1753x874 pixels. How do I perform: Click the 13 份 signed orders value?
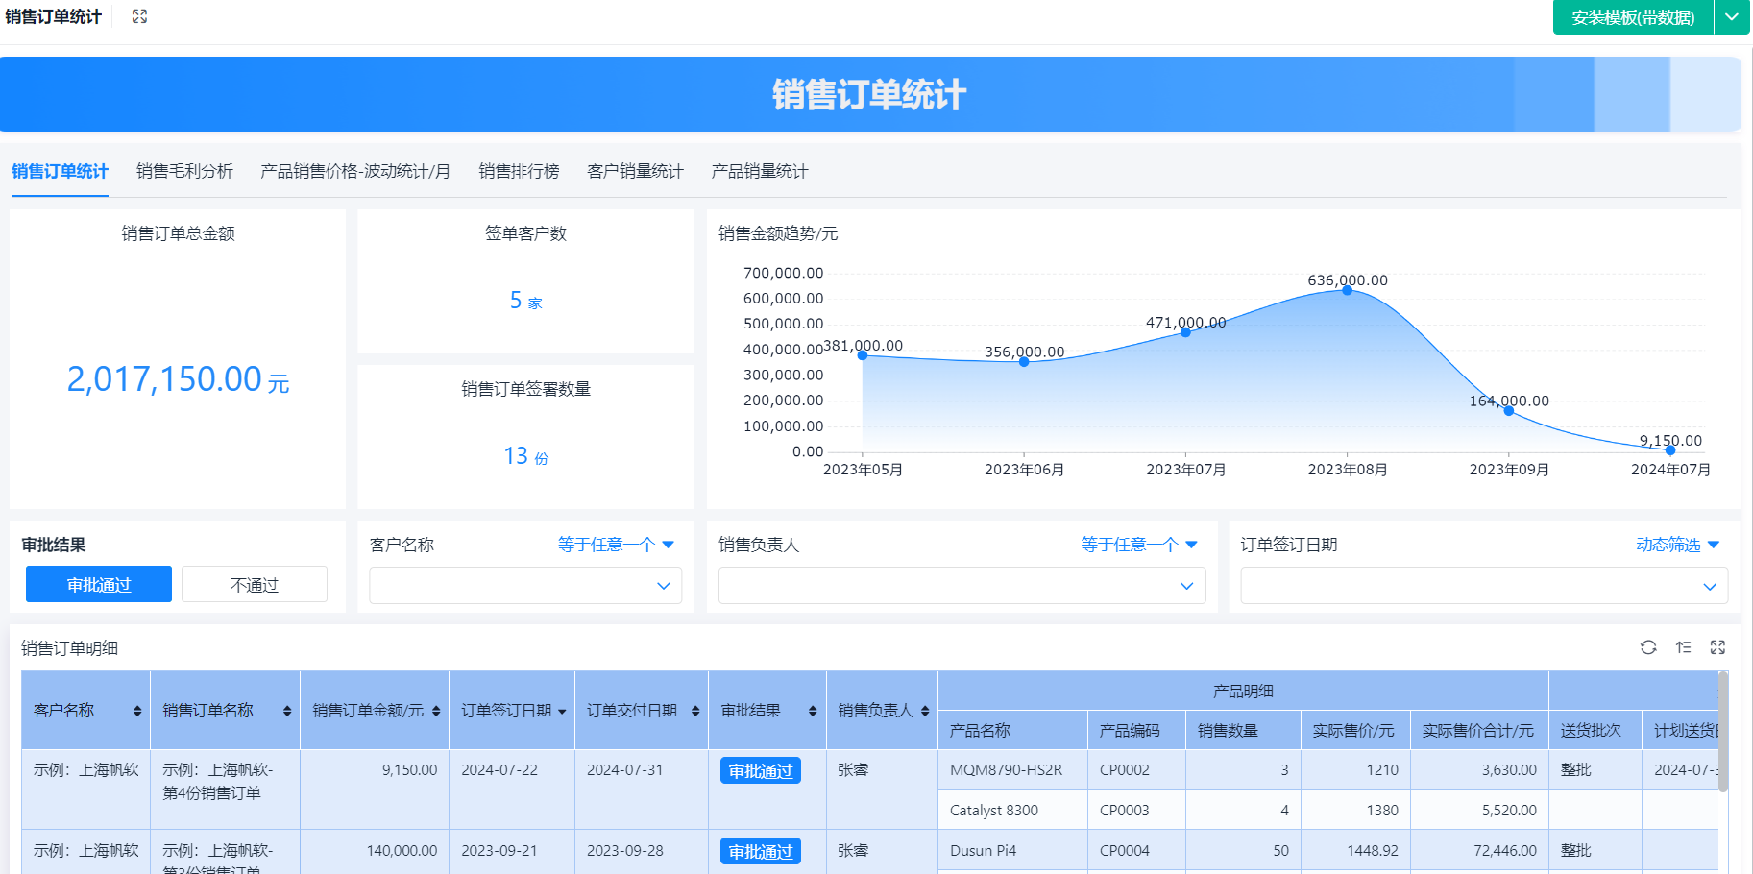tap(525, 456)
